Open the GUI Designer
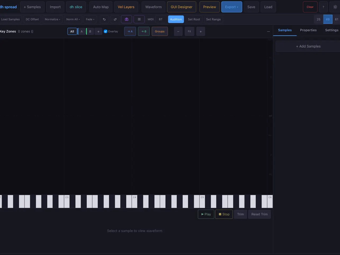The width and height of the screenshot is (340, 255). coord(182,7)
